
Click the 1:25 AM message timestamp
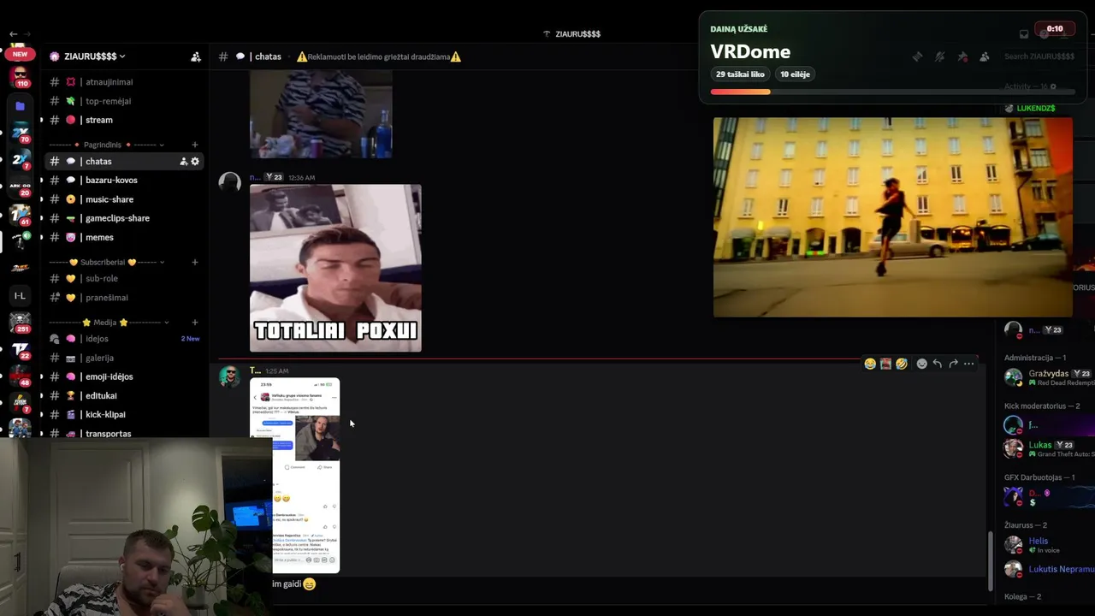click(277, 371)
